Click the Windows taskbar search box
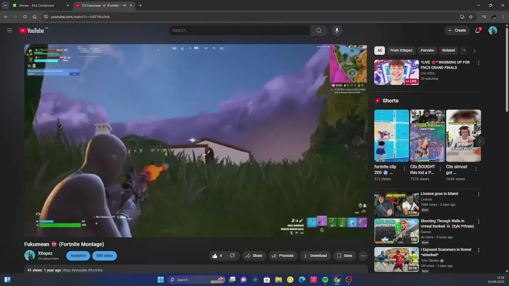 (x=197, y=280)
